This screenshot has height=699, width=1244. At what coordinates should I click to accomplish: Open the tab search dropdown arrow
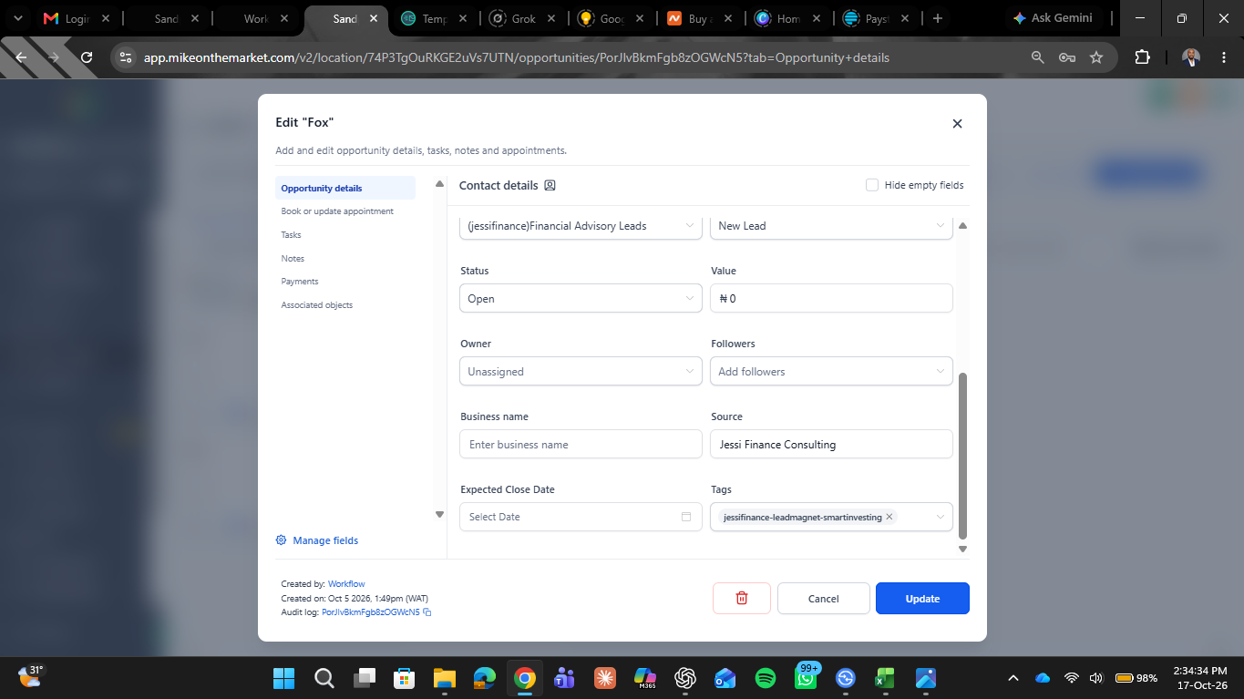[17, 18]
